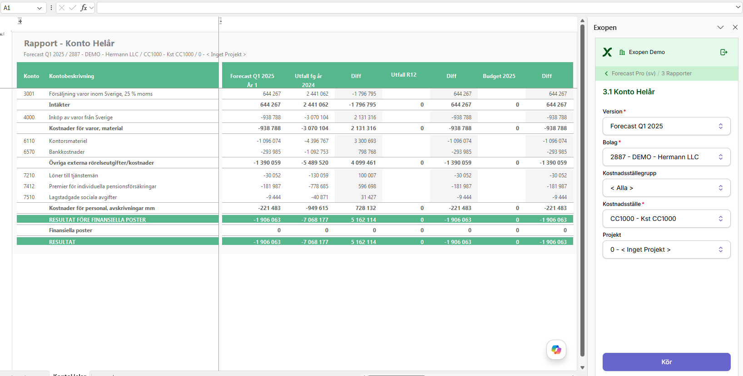Click the building icon next to Exopen Demo

(622, 52)
